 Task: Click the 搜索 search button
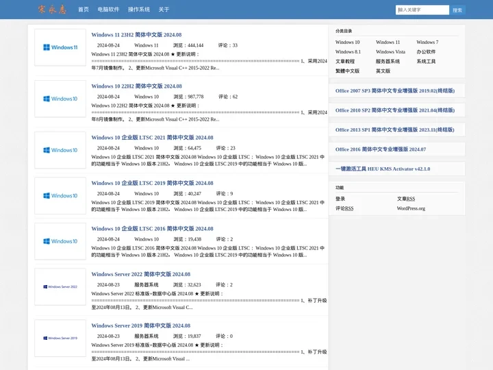[x=457, y=10]
